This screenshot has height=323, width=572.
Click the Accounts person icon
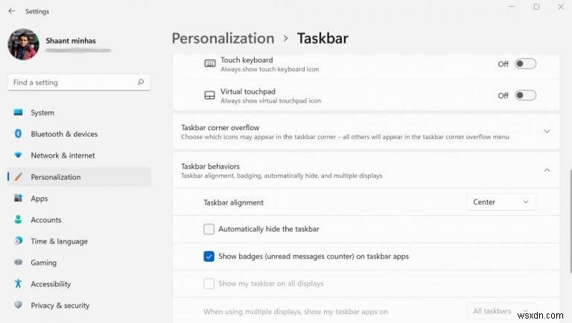pyautogui.click(x=18, y=220)
